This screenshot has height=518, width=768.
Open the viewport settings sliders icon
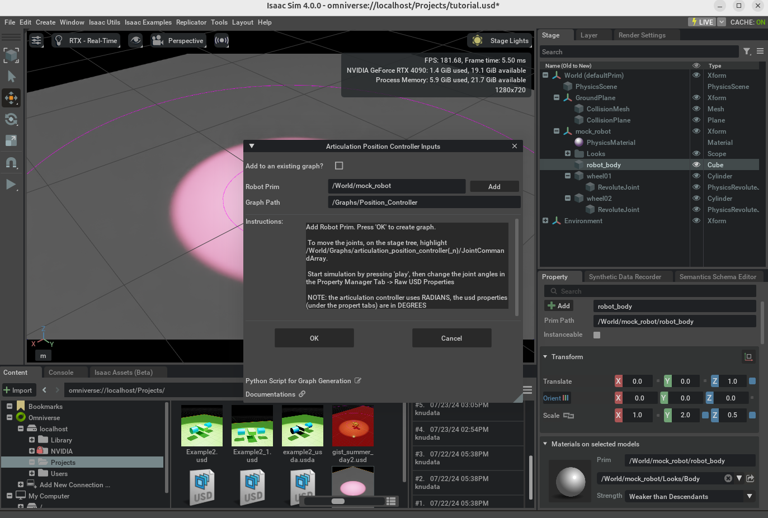pos(36,40)
